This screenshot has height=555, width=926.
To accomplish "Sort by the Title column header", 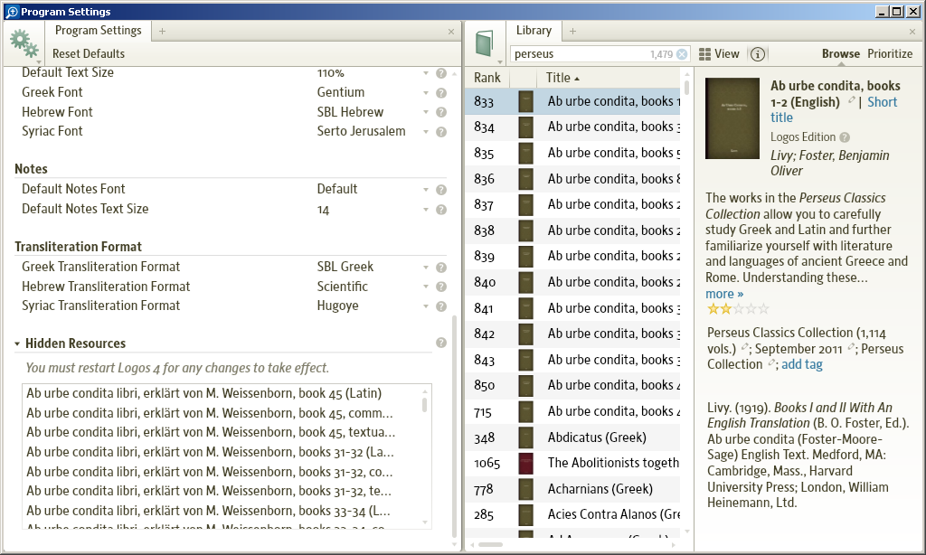I will (562, 78).
